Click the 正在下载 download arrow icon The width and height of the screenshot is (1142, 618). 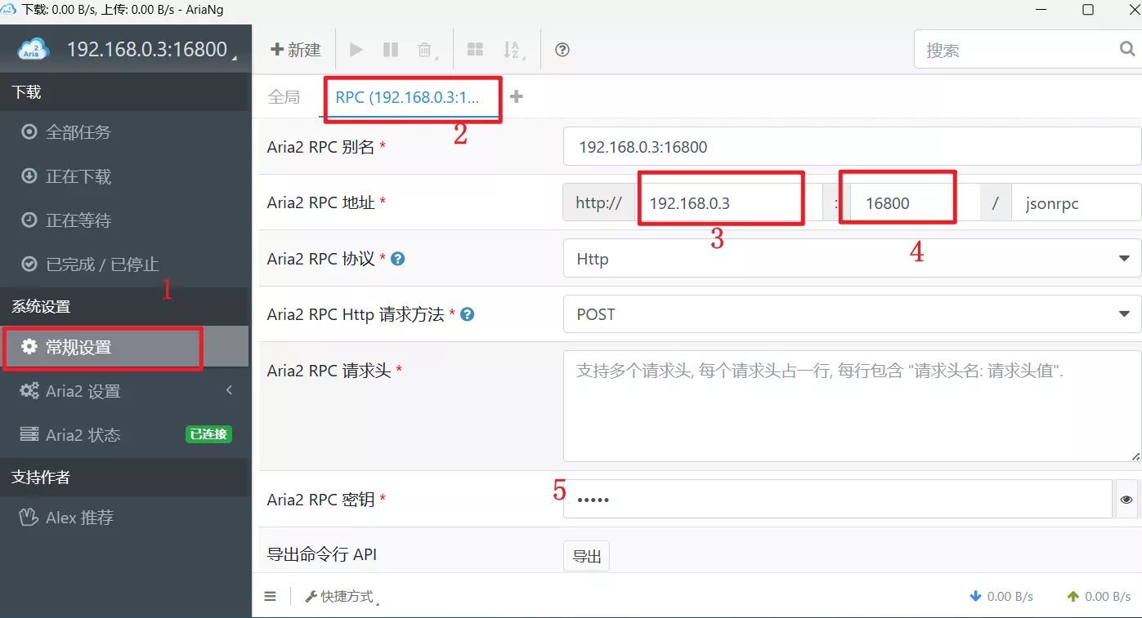pos(29,176)
